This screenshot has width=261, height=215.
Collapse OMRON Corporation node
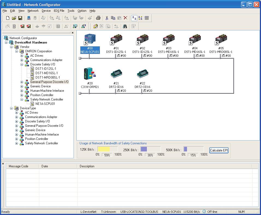(16, 51)
